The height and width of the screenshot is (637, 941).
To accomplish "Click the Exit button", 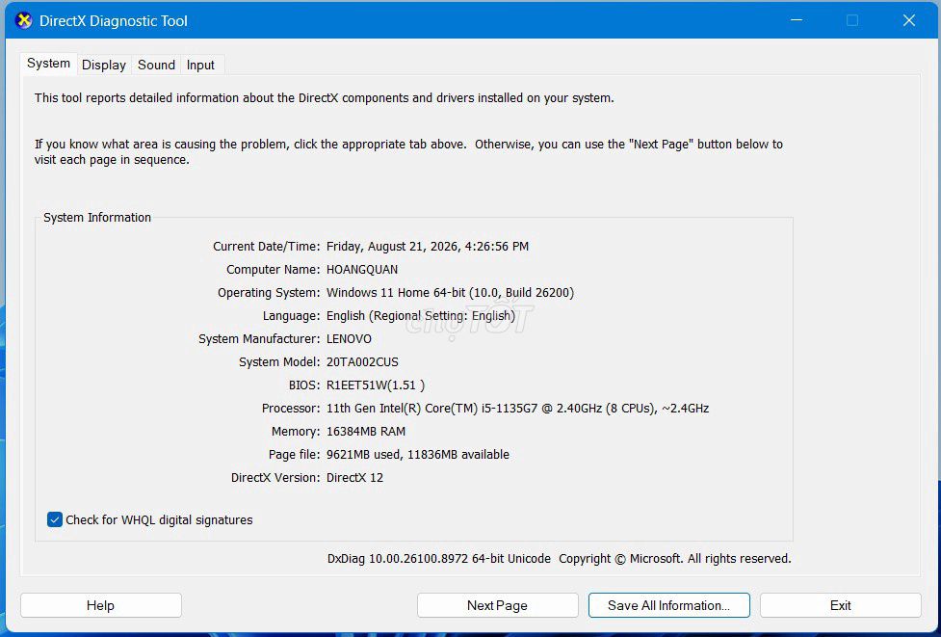I will click(840, 605).
